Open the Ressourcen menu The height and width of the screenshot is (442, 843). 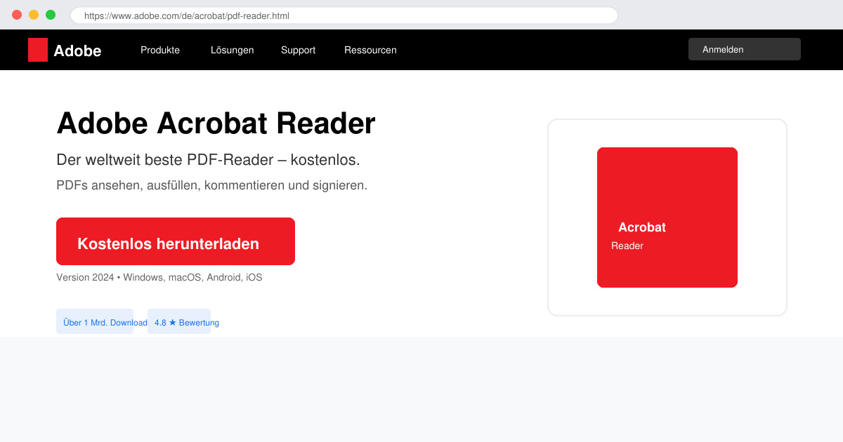click(x=370, y=50)
